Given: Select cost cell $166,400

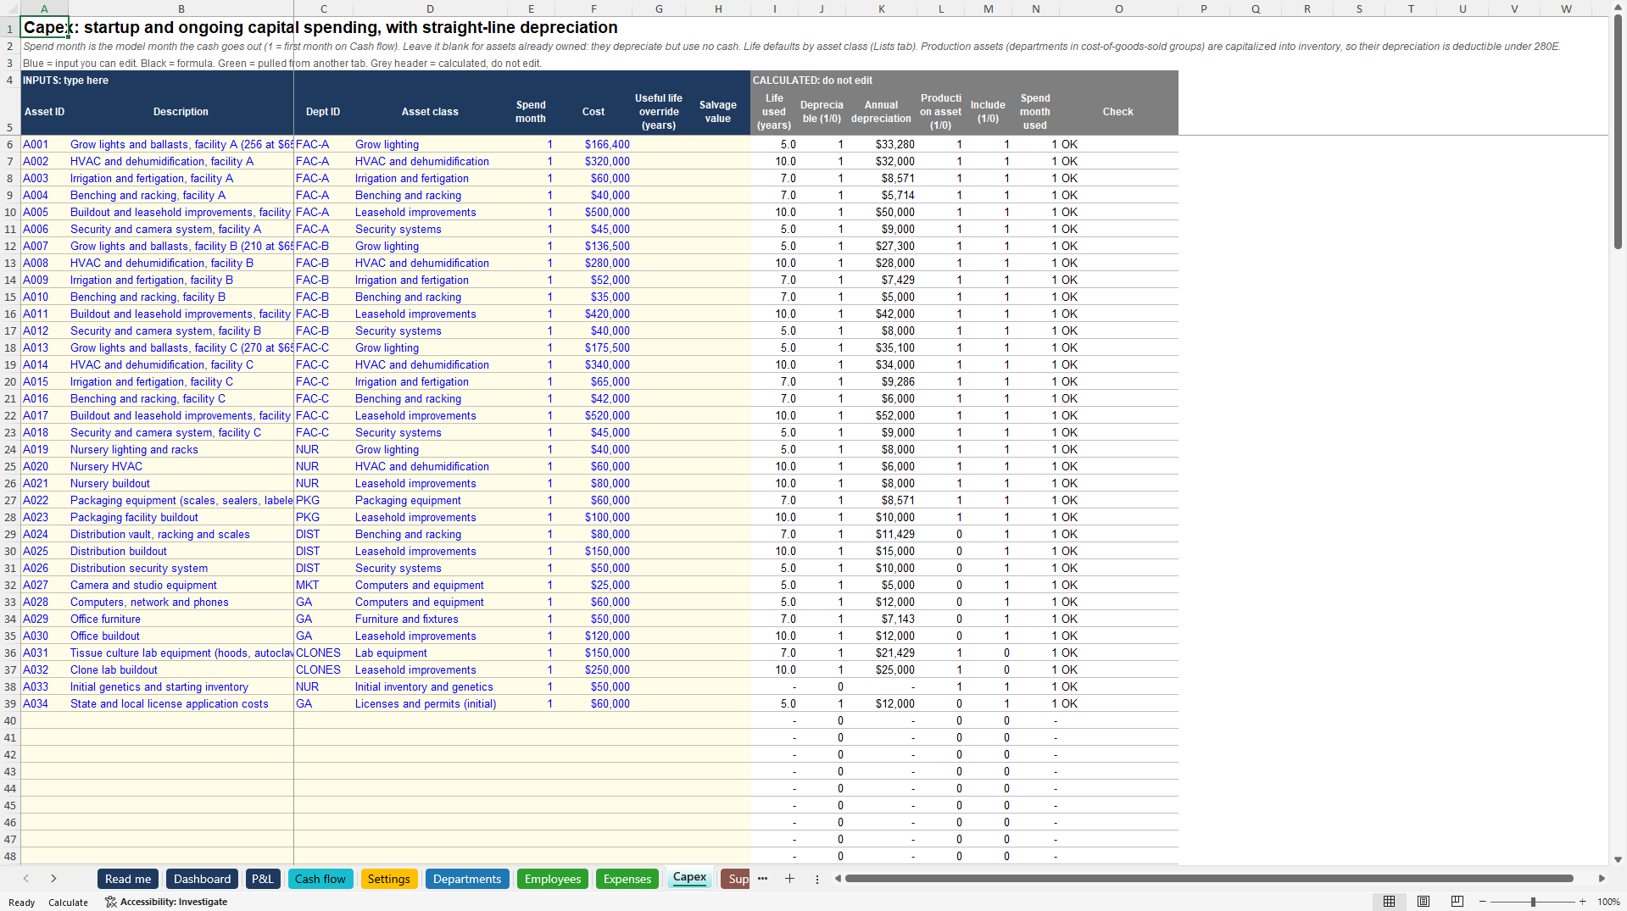Looking at the screenshot, I should pyautogui.click(x=593, y=144).
